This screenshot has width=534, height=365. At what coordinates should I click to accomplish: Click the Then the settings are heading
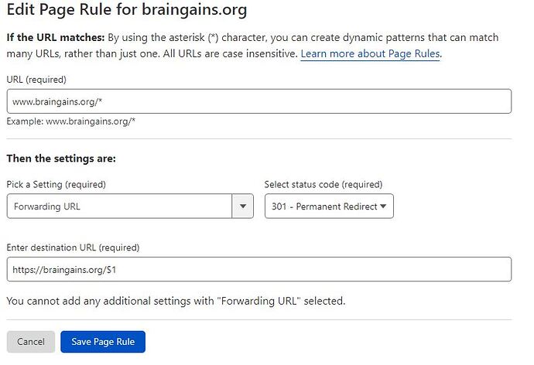61,159
